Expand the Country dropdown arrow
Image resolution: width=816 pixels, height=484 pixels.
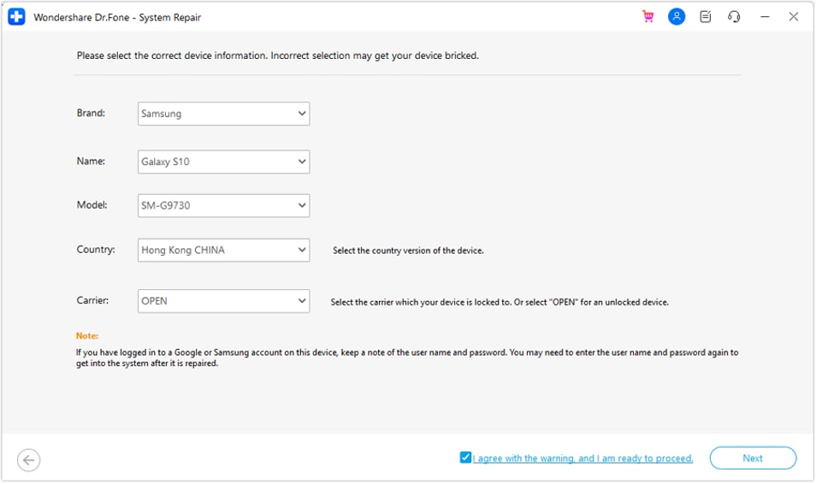[x=302, y=250]
